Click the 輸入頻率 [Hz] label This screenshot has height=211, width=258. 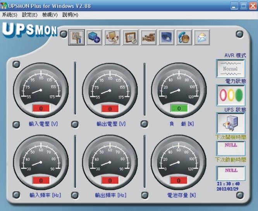click(x=45, y=195)
